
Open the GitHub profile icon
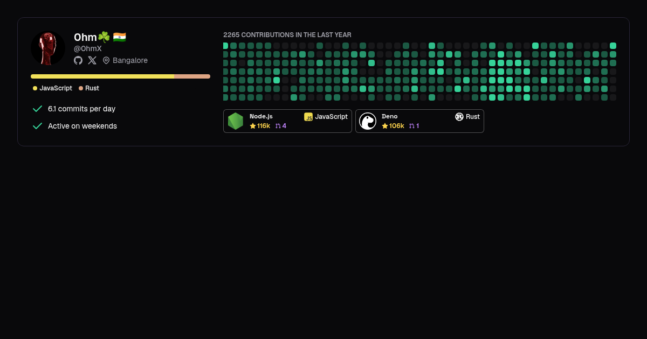click(78, 60)
